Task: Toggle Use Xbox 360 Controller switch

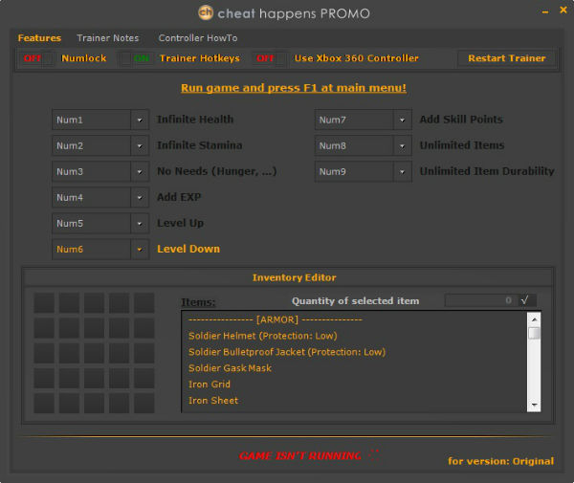Action: point(271,58)
